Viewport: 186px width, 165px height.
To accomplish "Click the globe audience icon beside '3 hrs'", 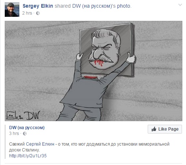I will pyautogui.click(x=25, y=134).
